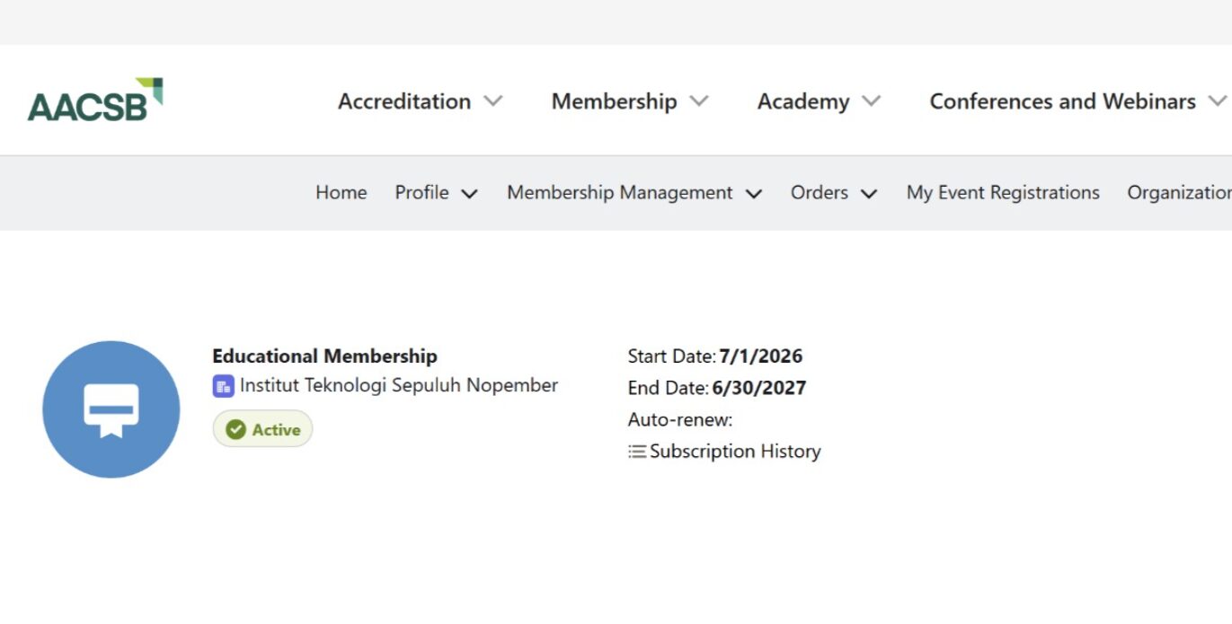
Task: Open the Profile submenu arrow
Action: pyautogui.click(x=469, y=193)
